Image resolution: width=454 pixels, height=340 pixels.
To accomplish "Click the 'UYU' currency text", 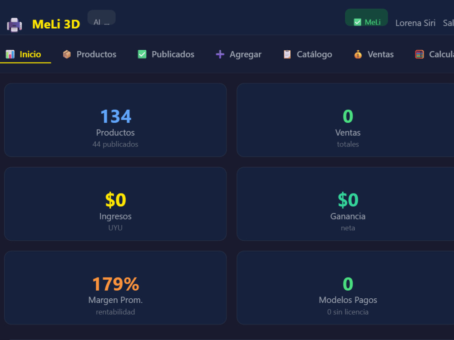I will [x=115, y=228].
